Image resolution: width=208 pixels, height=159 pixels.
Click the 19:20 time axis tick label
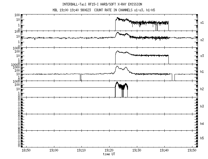click(x=109, y=150)
